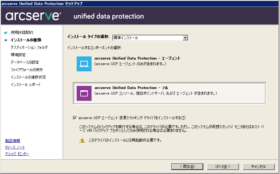This screenshot has width=280, height=174.
Task: Click the arrow icon beside インストールの種類
Action: coord(6,40)
